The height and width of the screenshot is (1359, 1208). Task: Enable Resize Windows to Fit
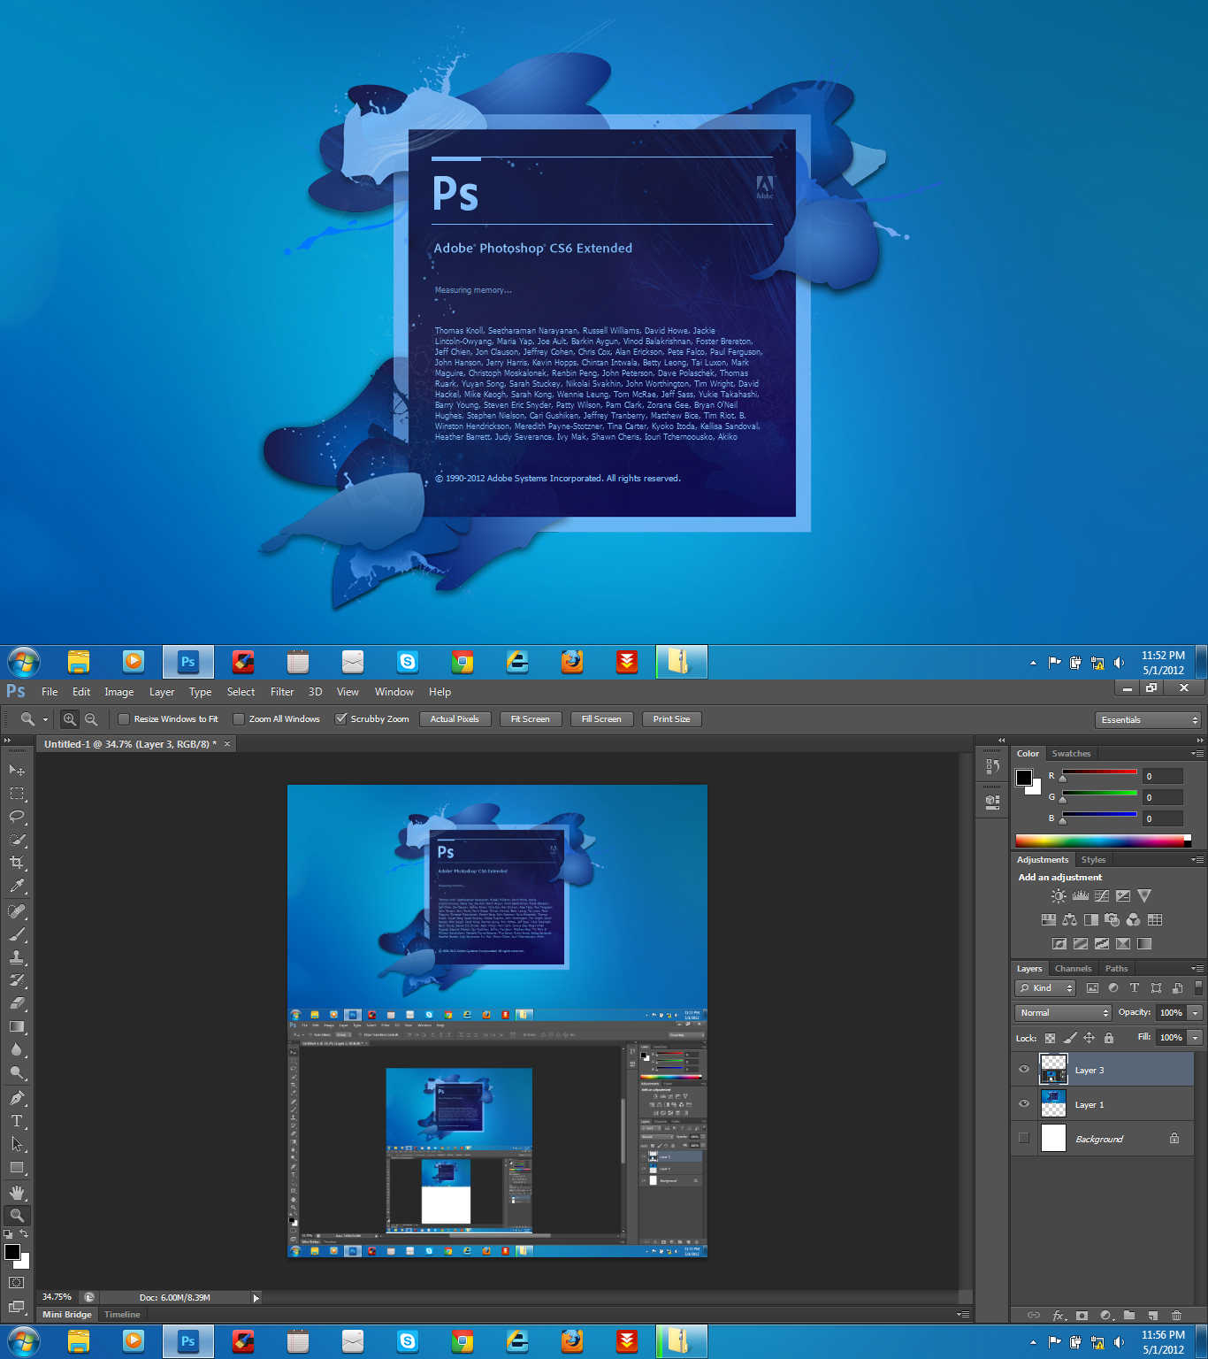[124, 719]
